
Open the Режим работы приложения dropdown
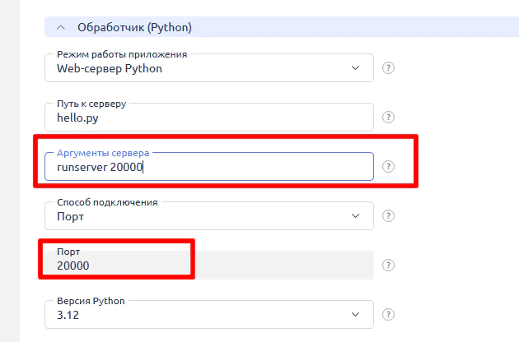(x=209, y=68)
